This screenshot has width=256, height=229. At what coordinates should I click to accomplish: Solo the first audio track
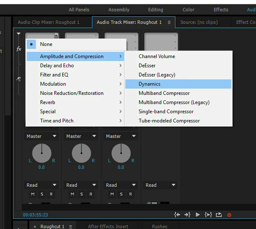pos(42,194)
